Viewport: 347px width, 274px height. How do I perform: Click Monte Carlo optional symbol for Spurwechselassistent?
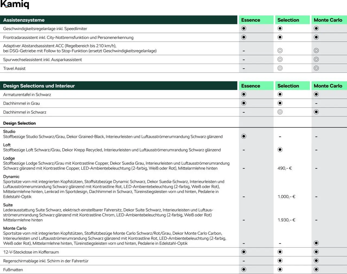coord(316,59)
